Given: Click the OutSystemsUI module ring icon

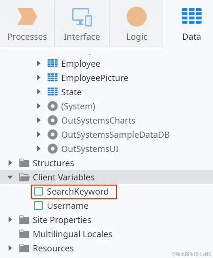Looking at the screenshot, I should click(53, 149).
